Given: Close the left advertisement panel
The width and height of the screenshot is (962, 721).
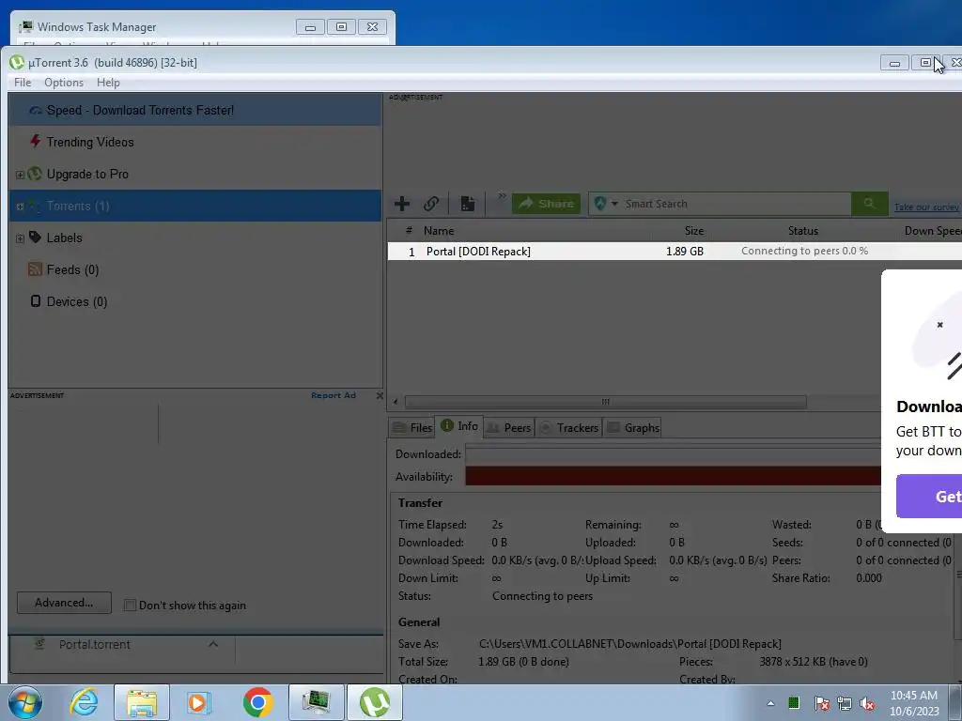Looking at the screenshot, I should (x=380, y=395).
